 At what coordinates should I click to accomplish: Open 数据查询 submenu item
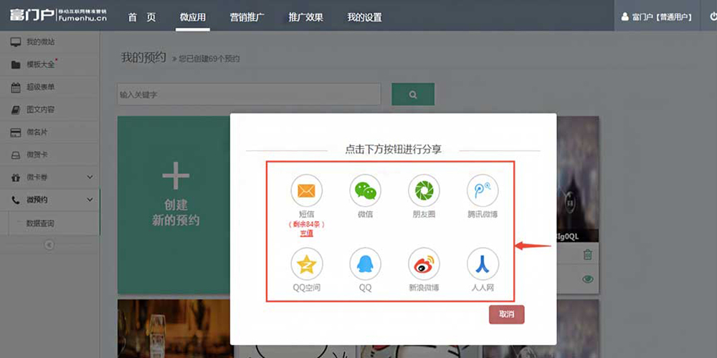(x=40, y=223)
